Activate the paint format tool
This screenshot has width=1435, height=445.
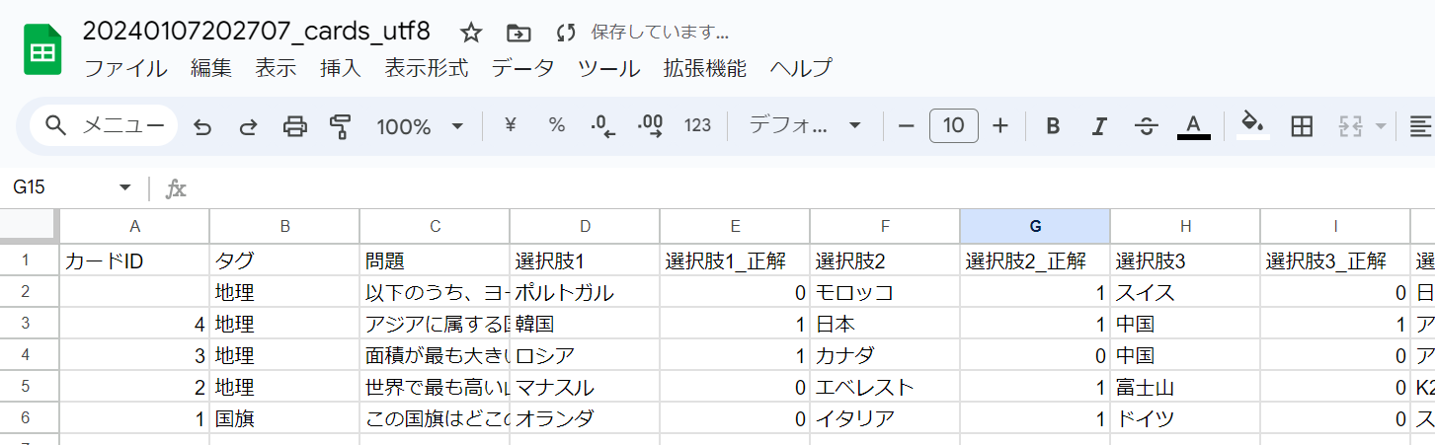click(x=341, y=126)
